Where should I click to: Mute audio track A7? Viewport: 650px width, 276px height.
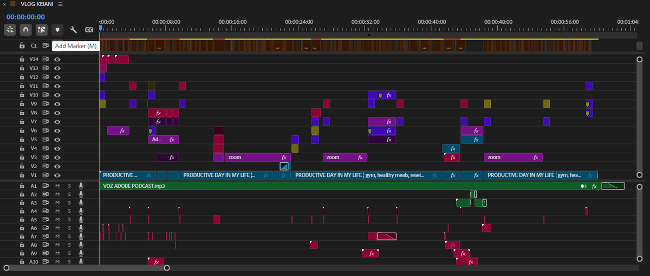click(x=57, y=236)
